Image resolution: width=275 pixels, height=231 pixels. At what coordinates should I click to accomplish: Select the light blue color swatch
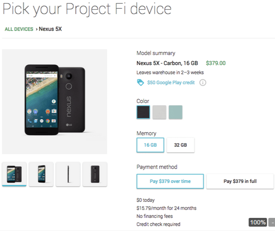coord(175,112)
